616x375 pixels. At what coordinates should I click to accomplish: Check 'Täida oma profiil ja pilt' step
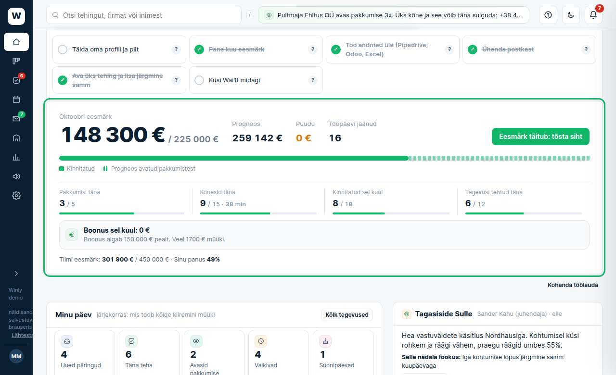(x=63, y=49)
